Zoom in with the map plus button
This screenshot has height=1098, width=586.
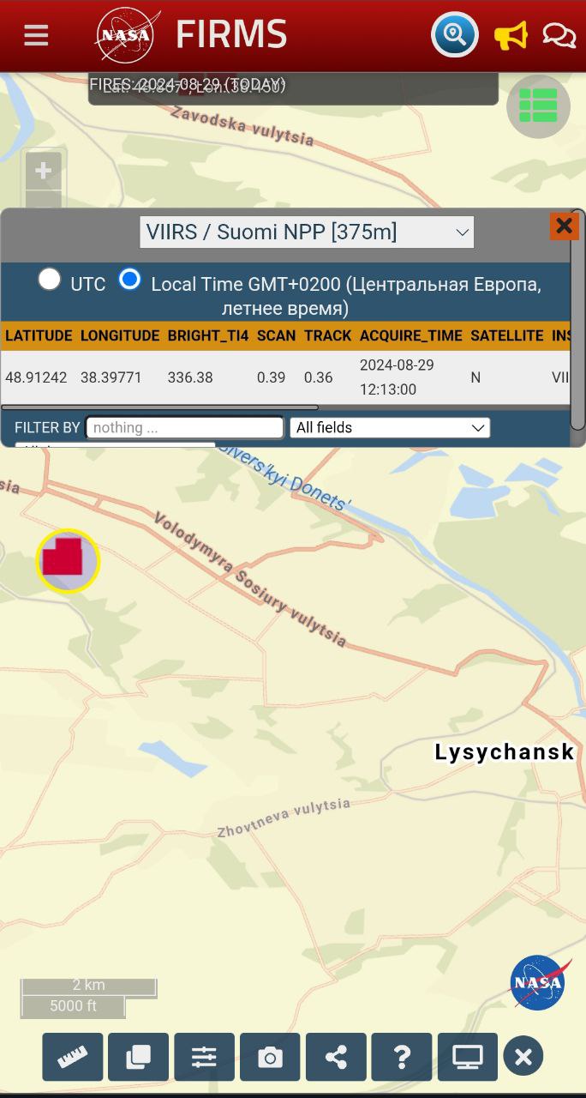(x=43, y=171)
